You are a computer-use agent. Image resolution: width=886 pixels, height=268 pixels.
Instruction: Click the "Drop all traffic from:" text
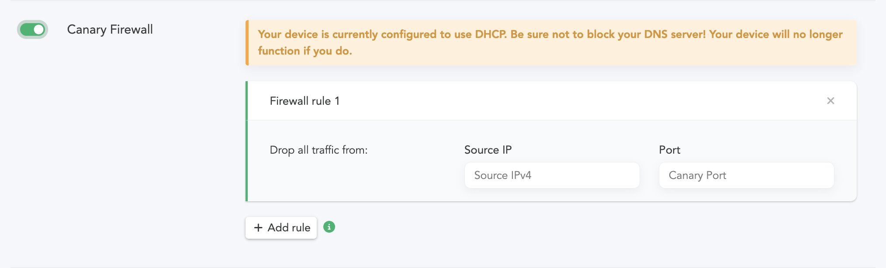[x=318, y=150]
